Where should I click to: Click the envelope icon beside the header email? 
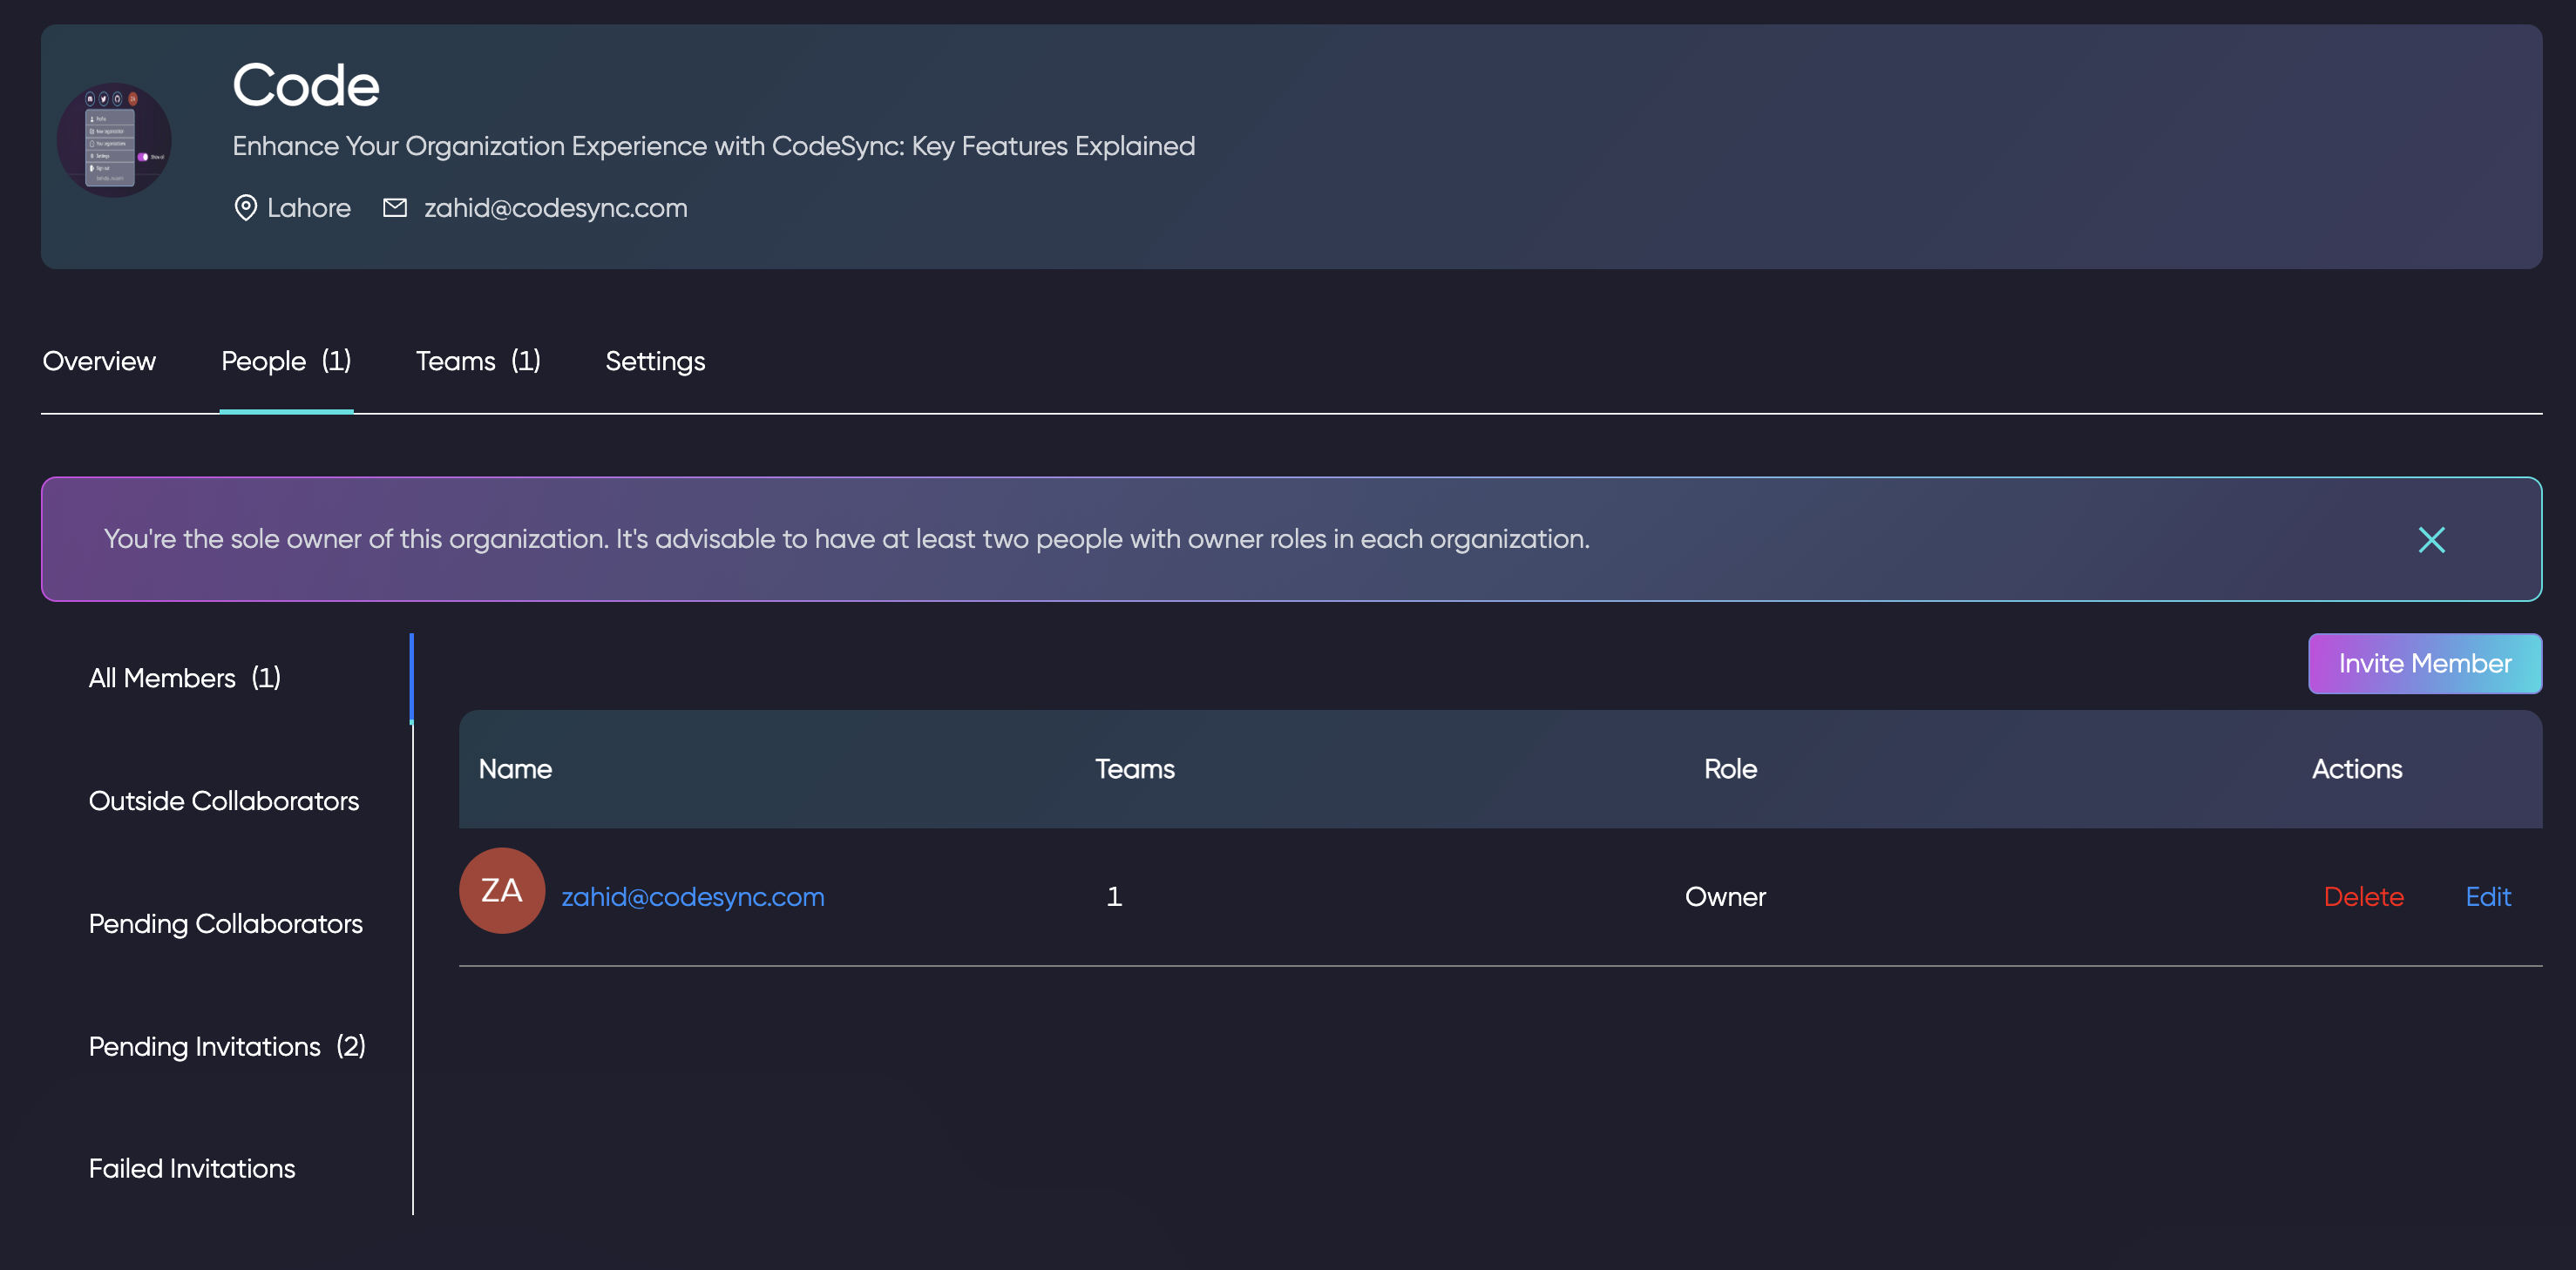pos(395,208)
